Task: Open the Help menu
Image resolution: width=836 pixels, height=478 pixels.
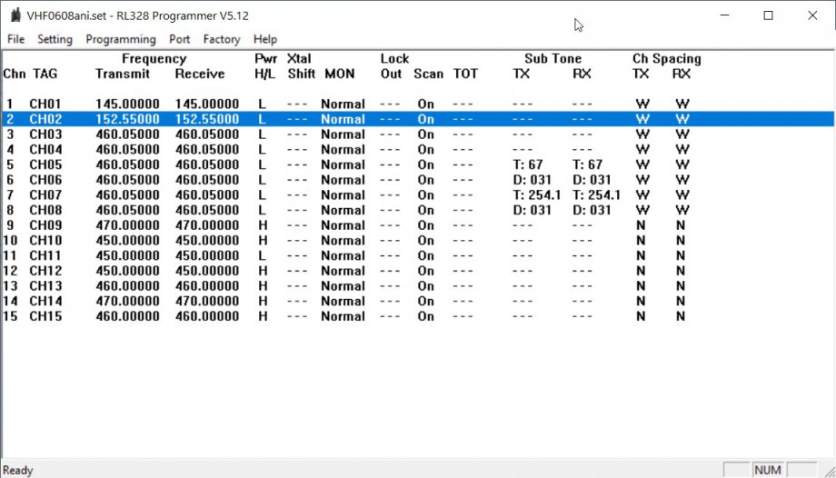Action: click(x=265, y=39)
